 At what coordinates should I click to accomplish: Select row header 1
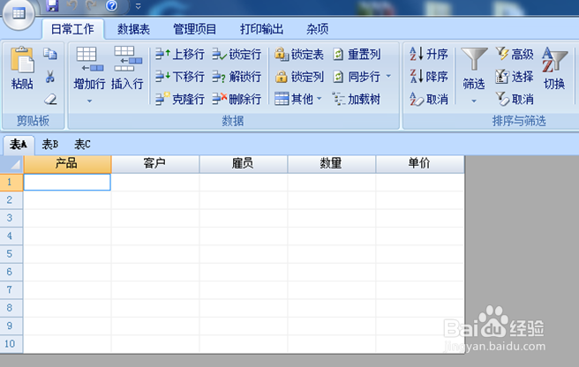[x=11, y=182]
